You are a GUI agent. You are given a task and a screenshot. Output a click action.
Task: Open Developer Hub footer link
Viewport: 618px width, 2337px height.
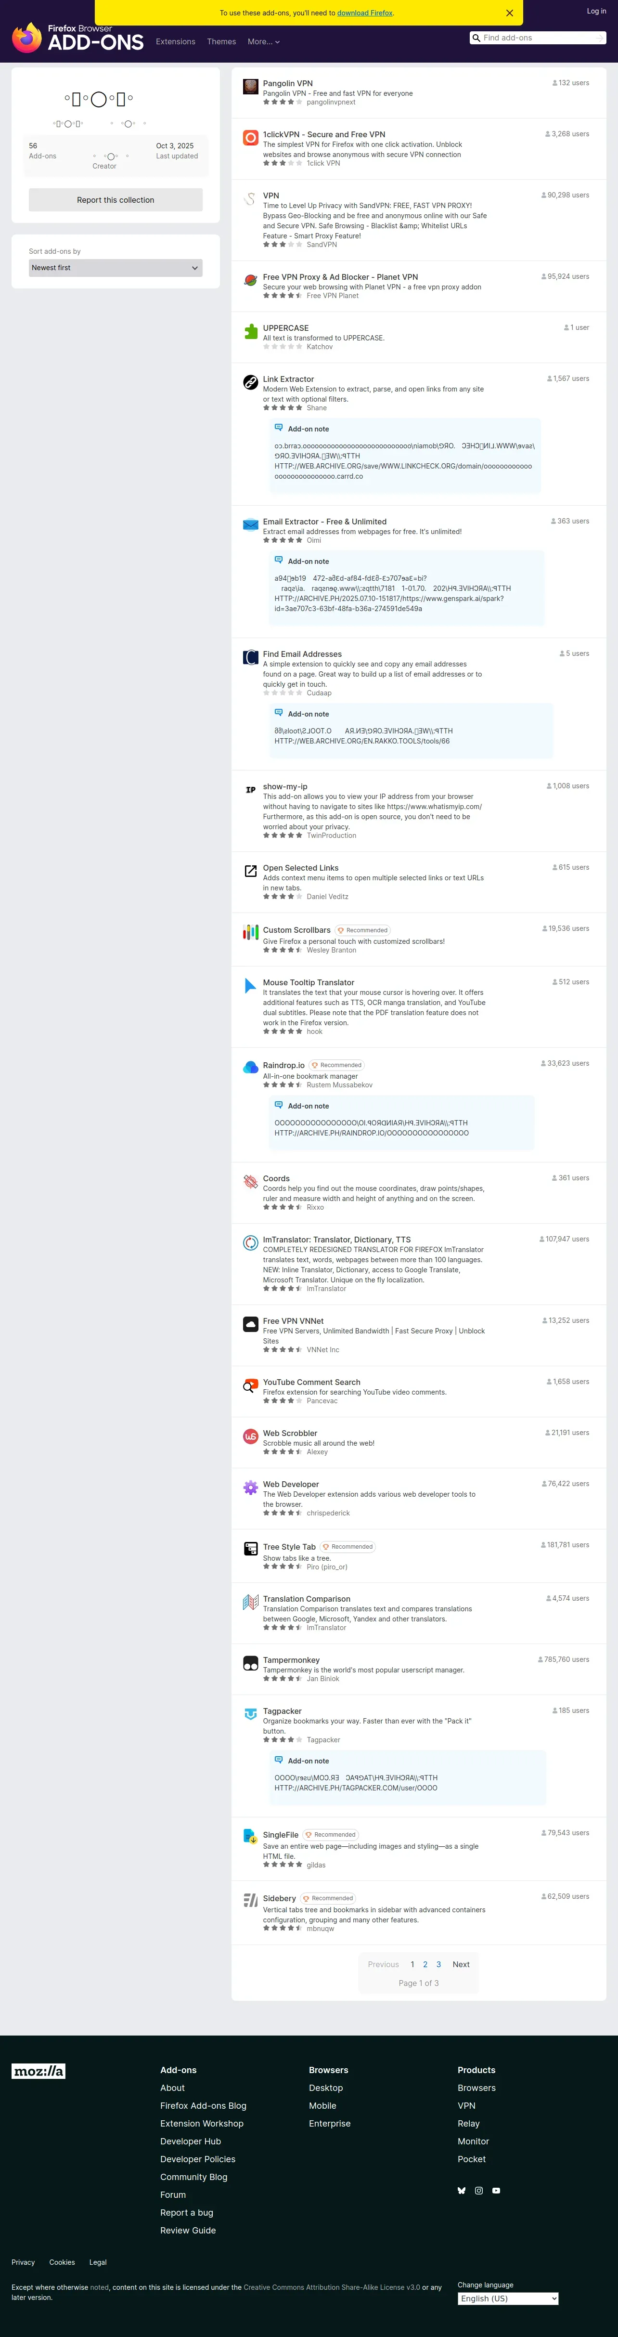click(x=190, y=2141)
